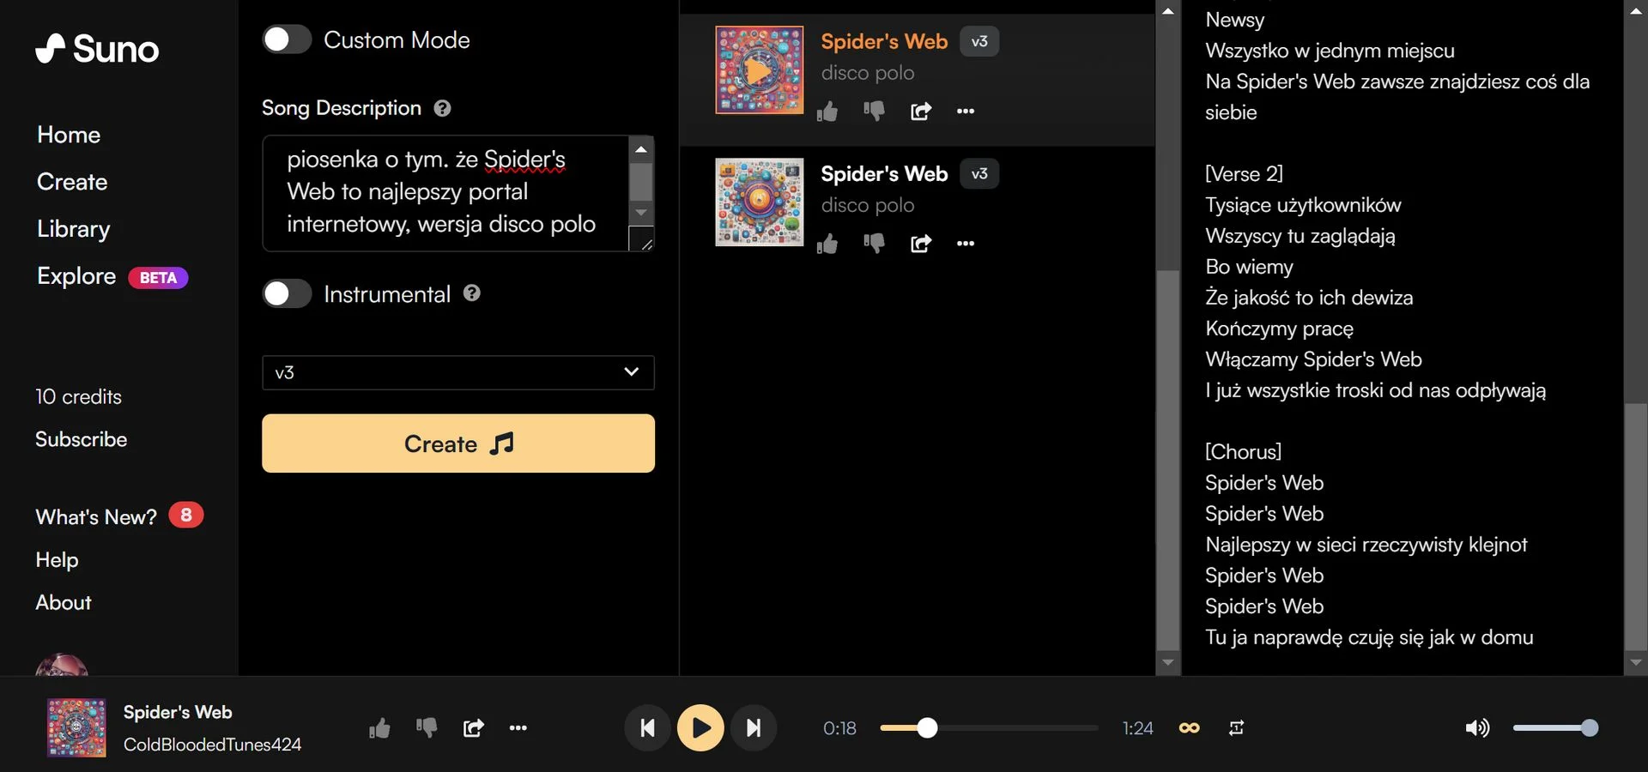This screenshot has width=1648, height=772.
Task: Click the Subscribe link
Action: 82,439
